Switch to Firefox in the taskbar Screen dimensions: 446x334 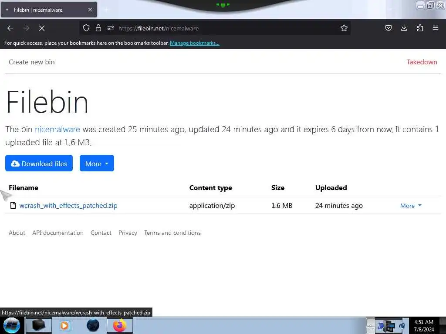(x=120, y=325)
